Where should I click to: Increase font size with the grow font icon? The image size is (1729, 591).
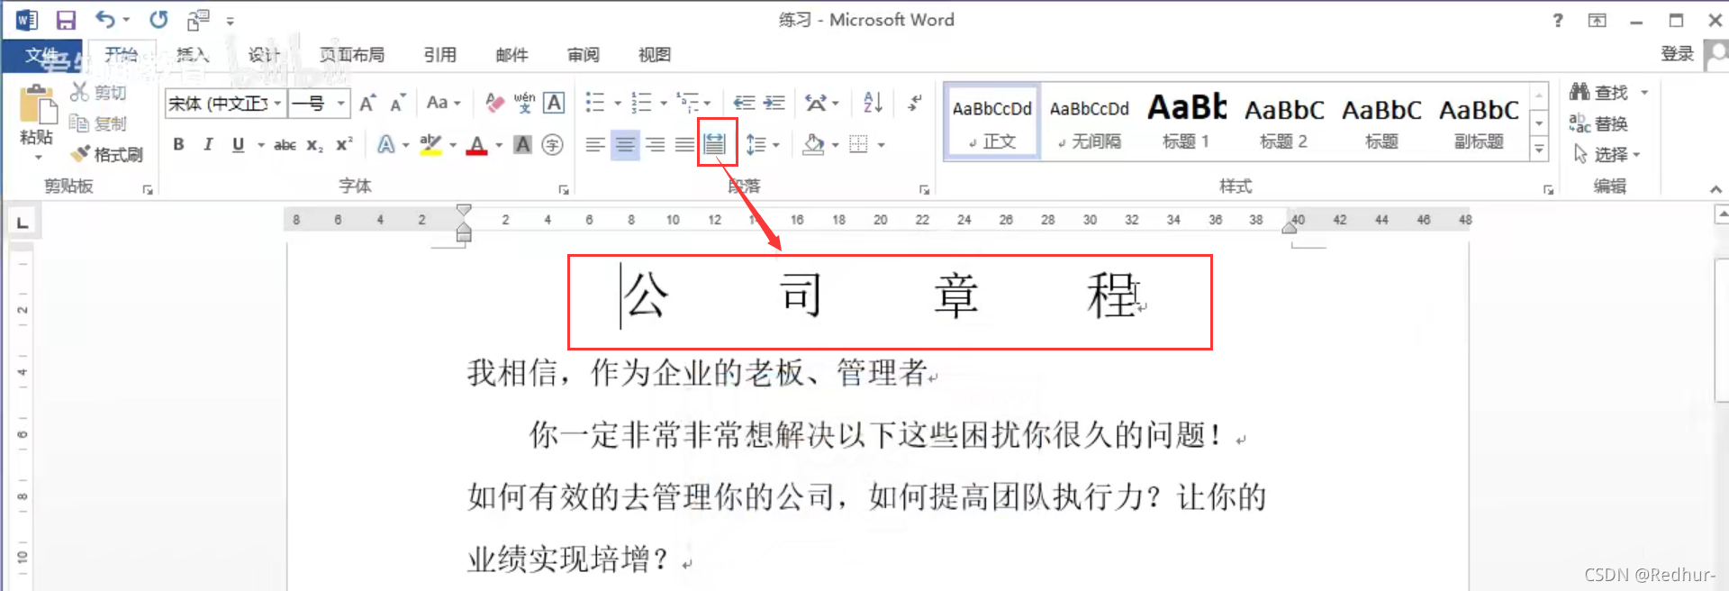tap(367, 103)
